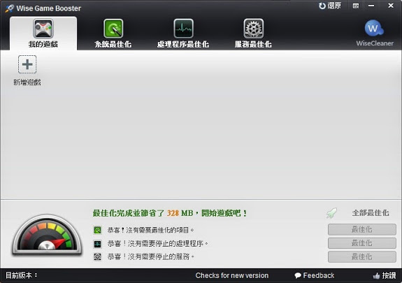
Task: Click the process status heartbeat icon
Action: pyautogui.click(x=97, y=244)
